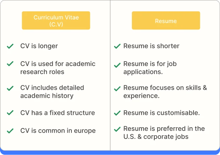Click the checkmark next to 'Resume focuses on skills'
The width and height of the screenshot is (220, 155).
tap(117, 89)
